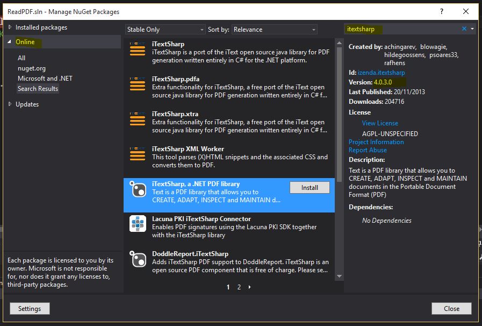This screenshot has width=482, height=326.
Task: Expand the Installed packages section
Action: point(10,27)
